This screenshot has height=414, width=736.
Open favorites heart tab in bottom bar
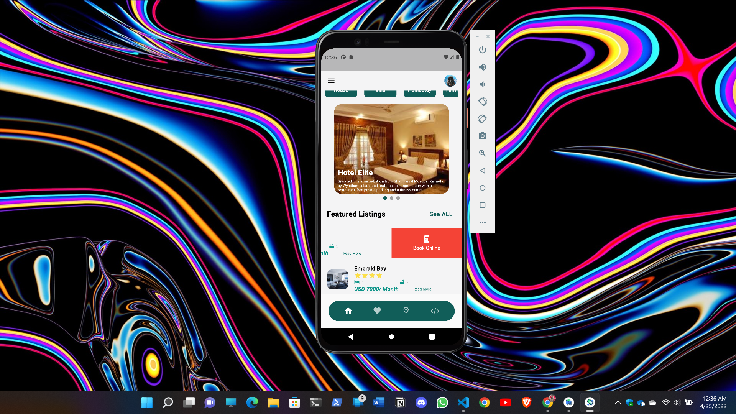coord(377,311)
